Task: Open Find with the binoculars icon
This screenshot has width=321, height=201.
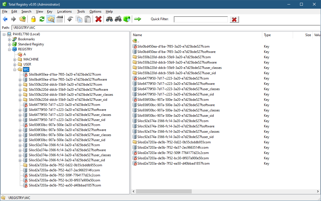Action: (109, 19)
